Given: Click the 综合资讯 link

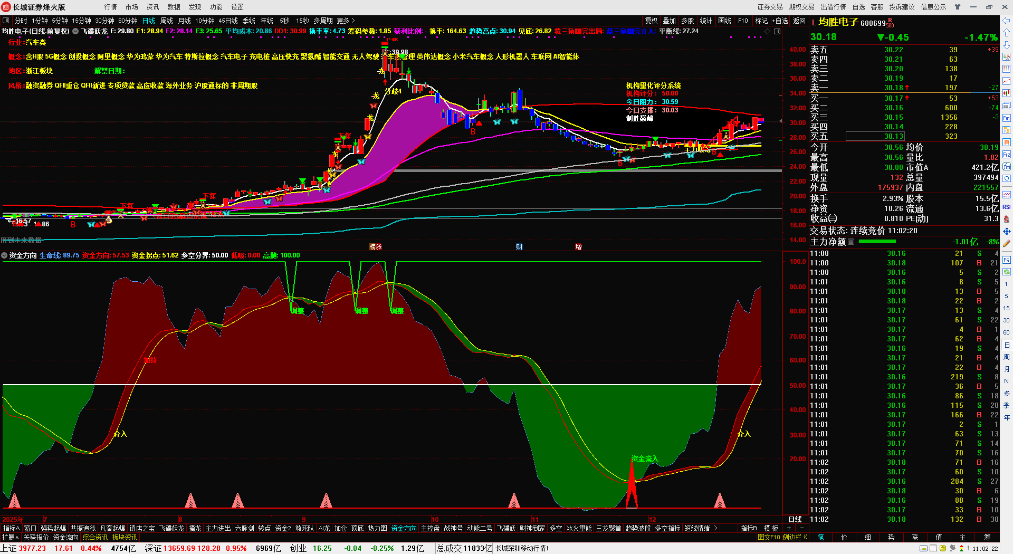Looking at the screenshot, I should coord(95,537).
